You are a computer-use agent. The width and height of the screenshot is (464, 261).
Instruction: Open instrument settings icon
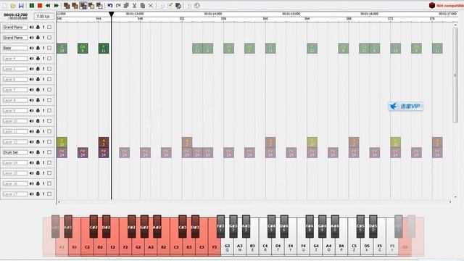tap(178, 6)
